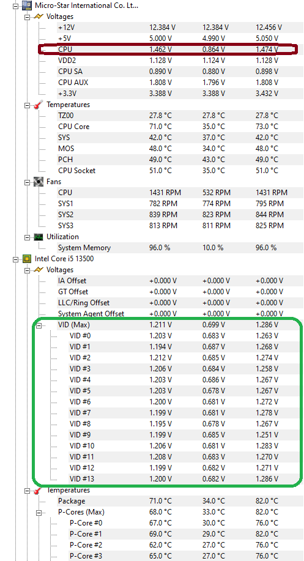Collapse the Micro-Star International tree node
Screen dimensions: 304x561
[x=15, y=6]
